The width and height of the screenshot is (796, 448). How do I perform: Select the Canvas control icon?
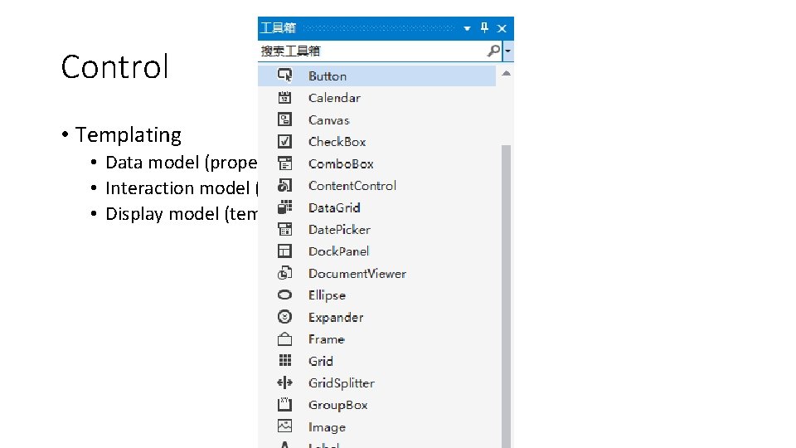click(x=284, y=119)
